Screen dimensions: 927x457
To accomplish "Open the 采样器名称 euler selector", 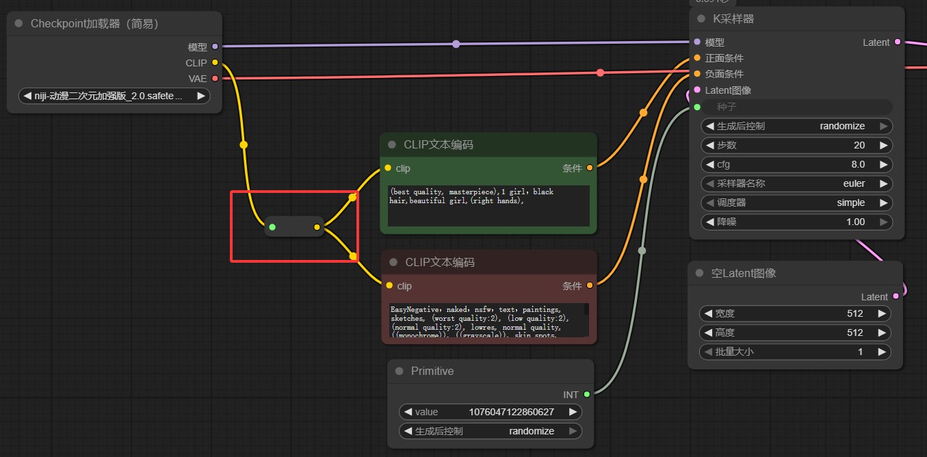I will (x=796, y=183).
